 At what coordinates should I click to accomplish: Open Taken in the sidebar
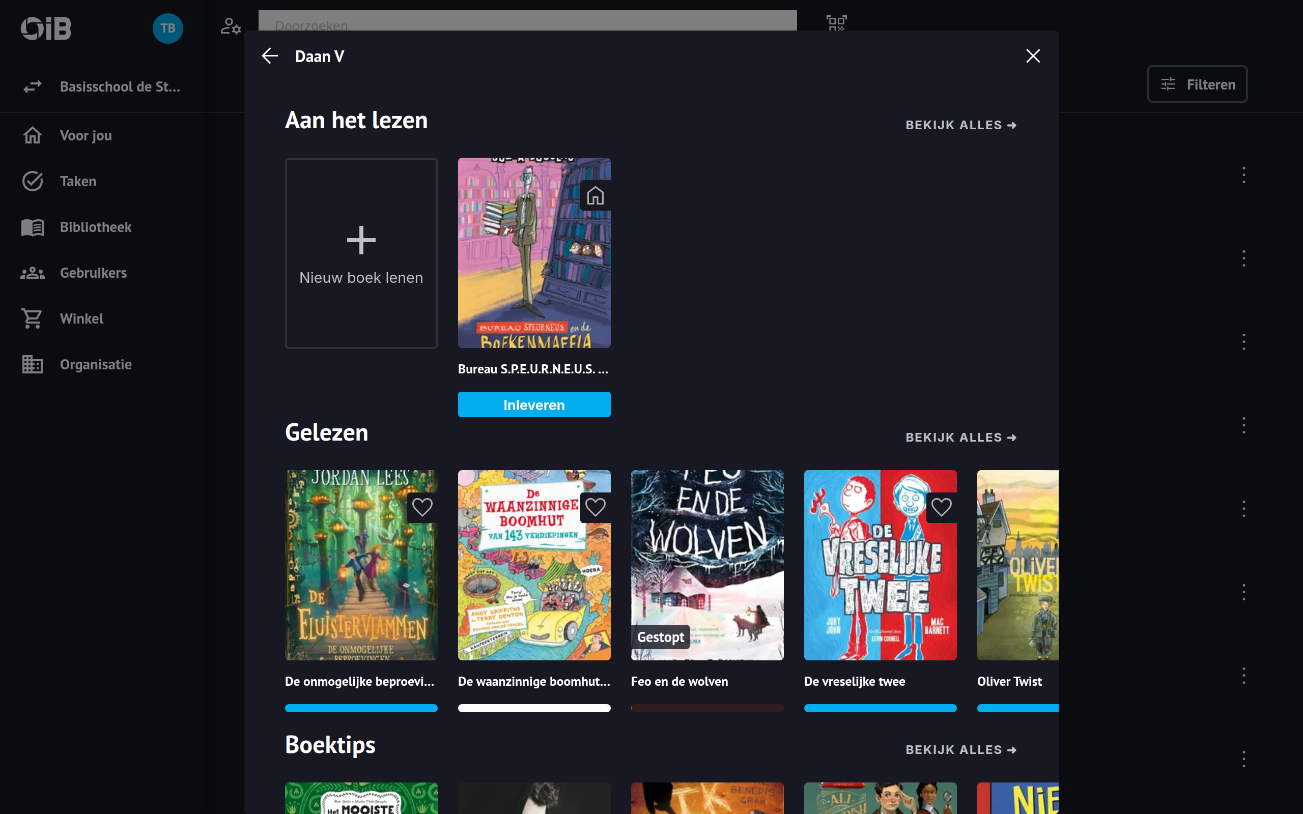pos(78,182)
